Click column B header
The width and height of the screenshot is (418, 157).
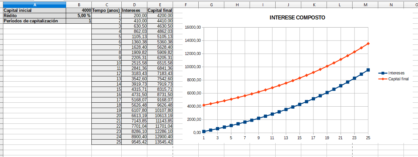click(79, 5)
